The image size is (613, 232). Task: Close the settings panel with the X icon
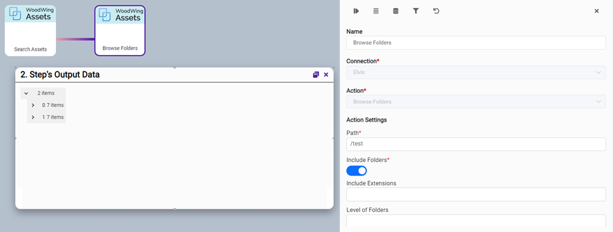pyautogui.click(x=597, y=11)
